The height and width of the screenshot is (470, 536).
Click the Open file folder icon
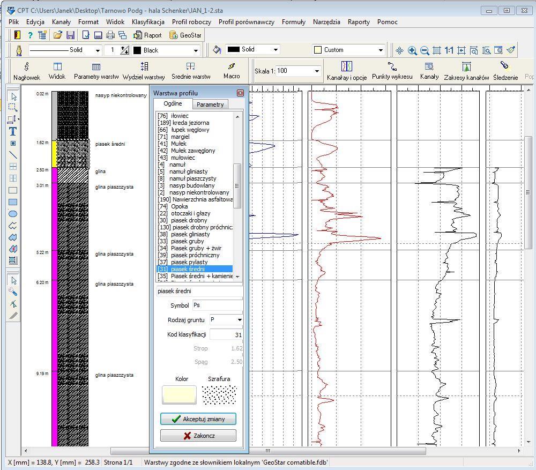pos(58,35)
